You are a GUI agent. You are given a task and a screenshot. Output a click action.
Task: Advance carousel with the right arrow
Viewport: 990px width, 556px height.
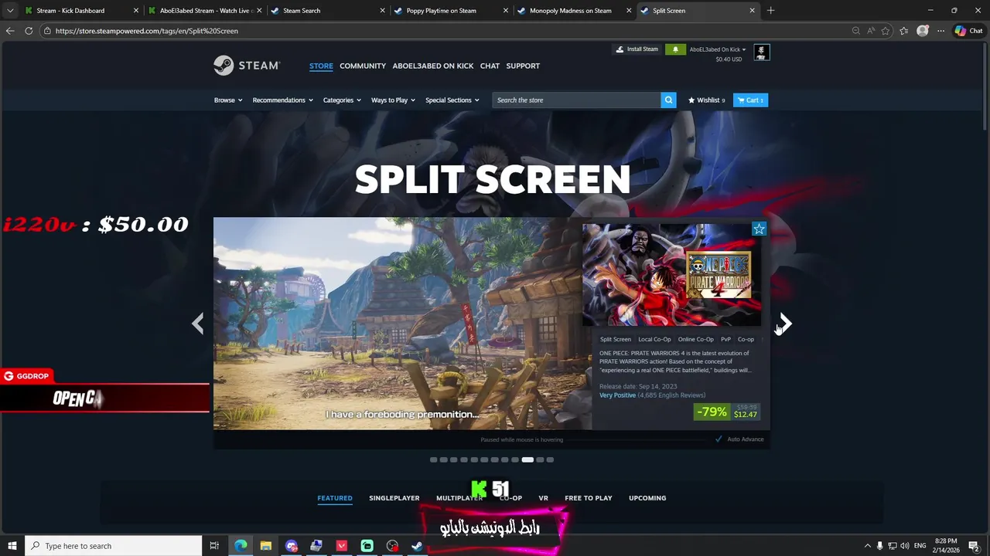[x=785, y=324]
